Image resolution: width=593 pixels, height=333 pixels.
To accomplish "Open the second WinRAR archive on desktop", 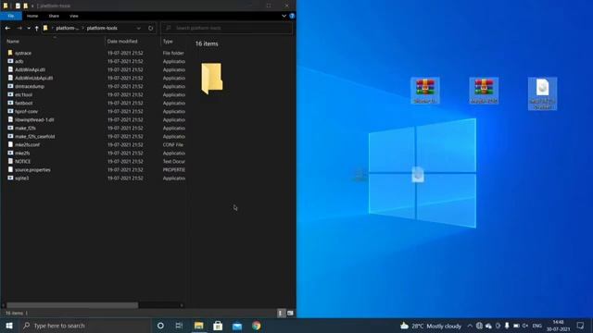I will 484,91.
